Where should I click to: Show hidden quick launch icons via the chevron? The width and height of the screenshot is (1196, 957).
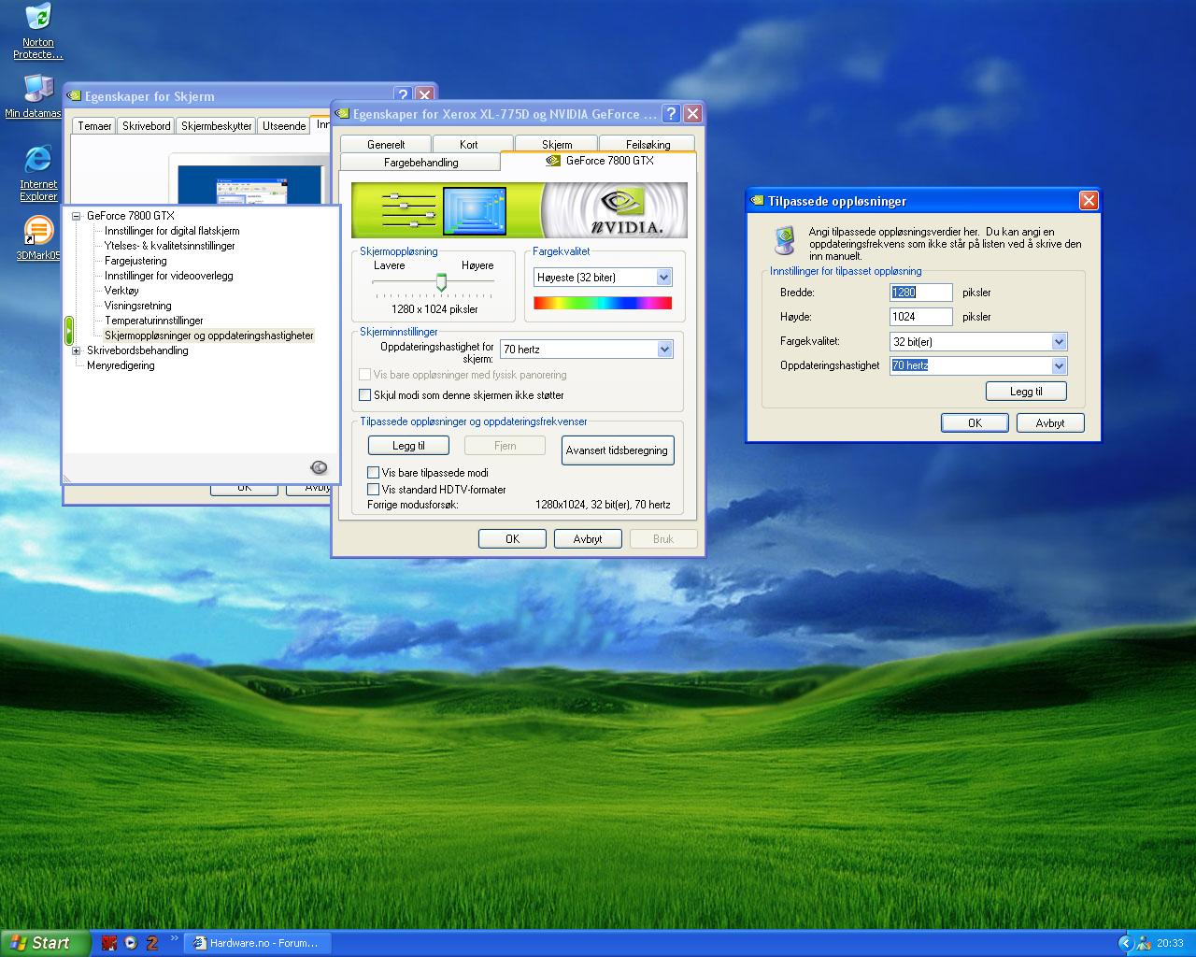[x=174, y=938]
